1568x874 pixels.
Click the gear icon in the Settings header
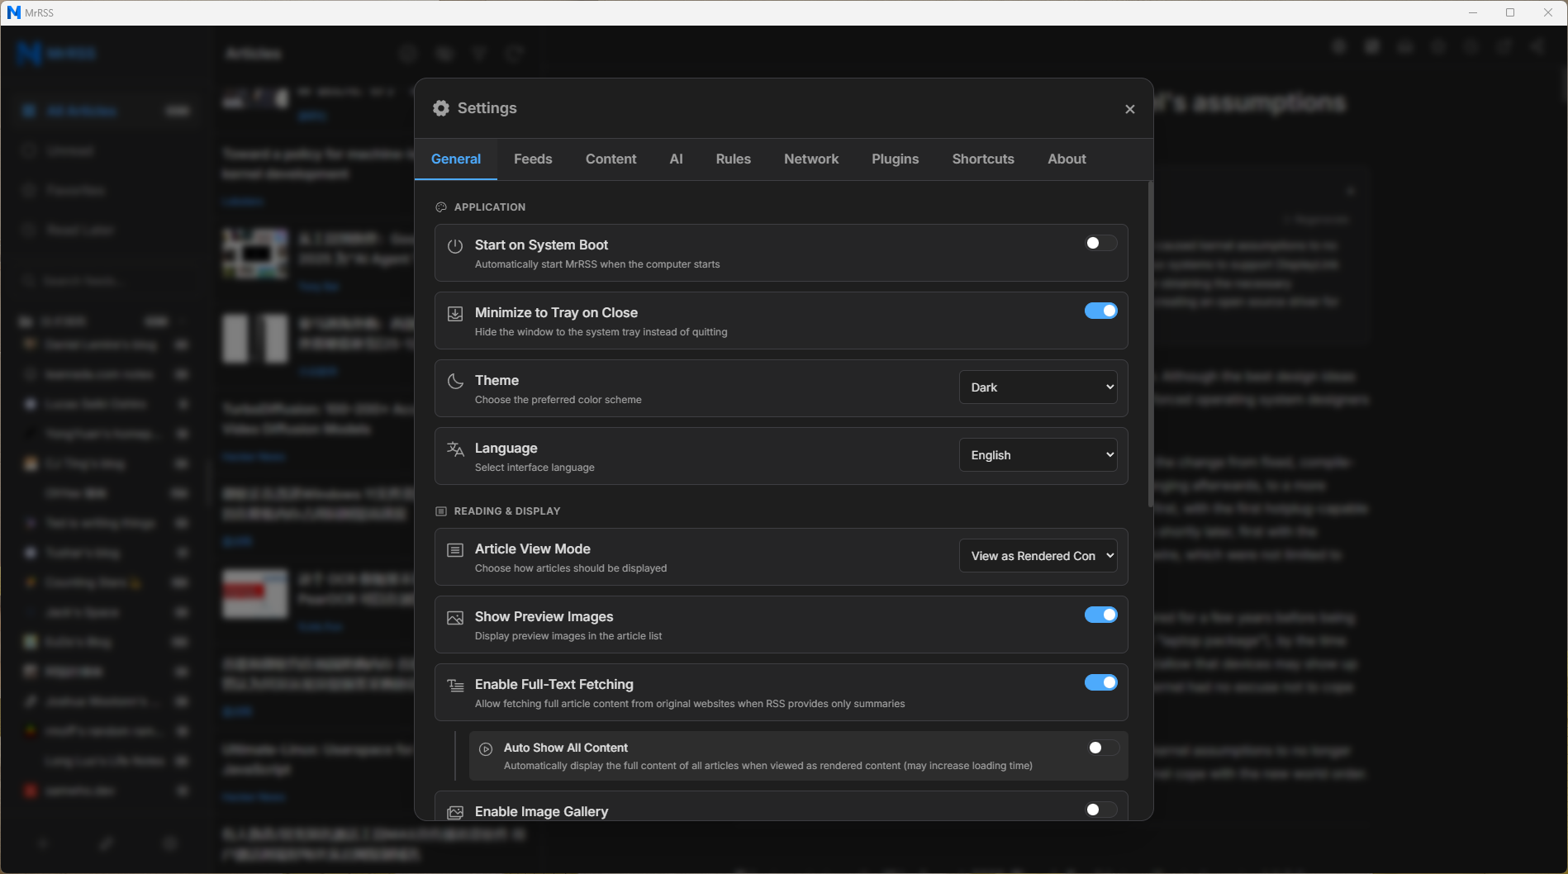coord(441,107)
